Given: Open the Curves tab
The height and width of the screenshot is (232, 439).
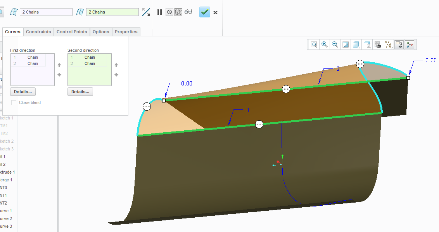Looking at the screenshot, I should (x=13, y=32).
